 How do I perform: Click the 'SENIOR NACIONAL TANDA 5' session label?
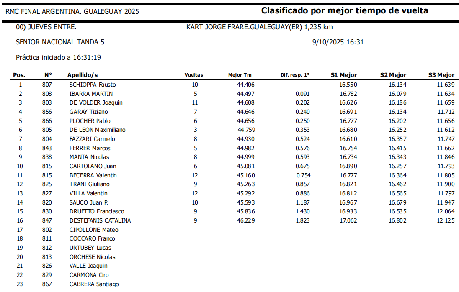pyautogui.click(x=60, y=42)
